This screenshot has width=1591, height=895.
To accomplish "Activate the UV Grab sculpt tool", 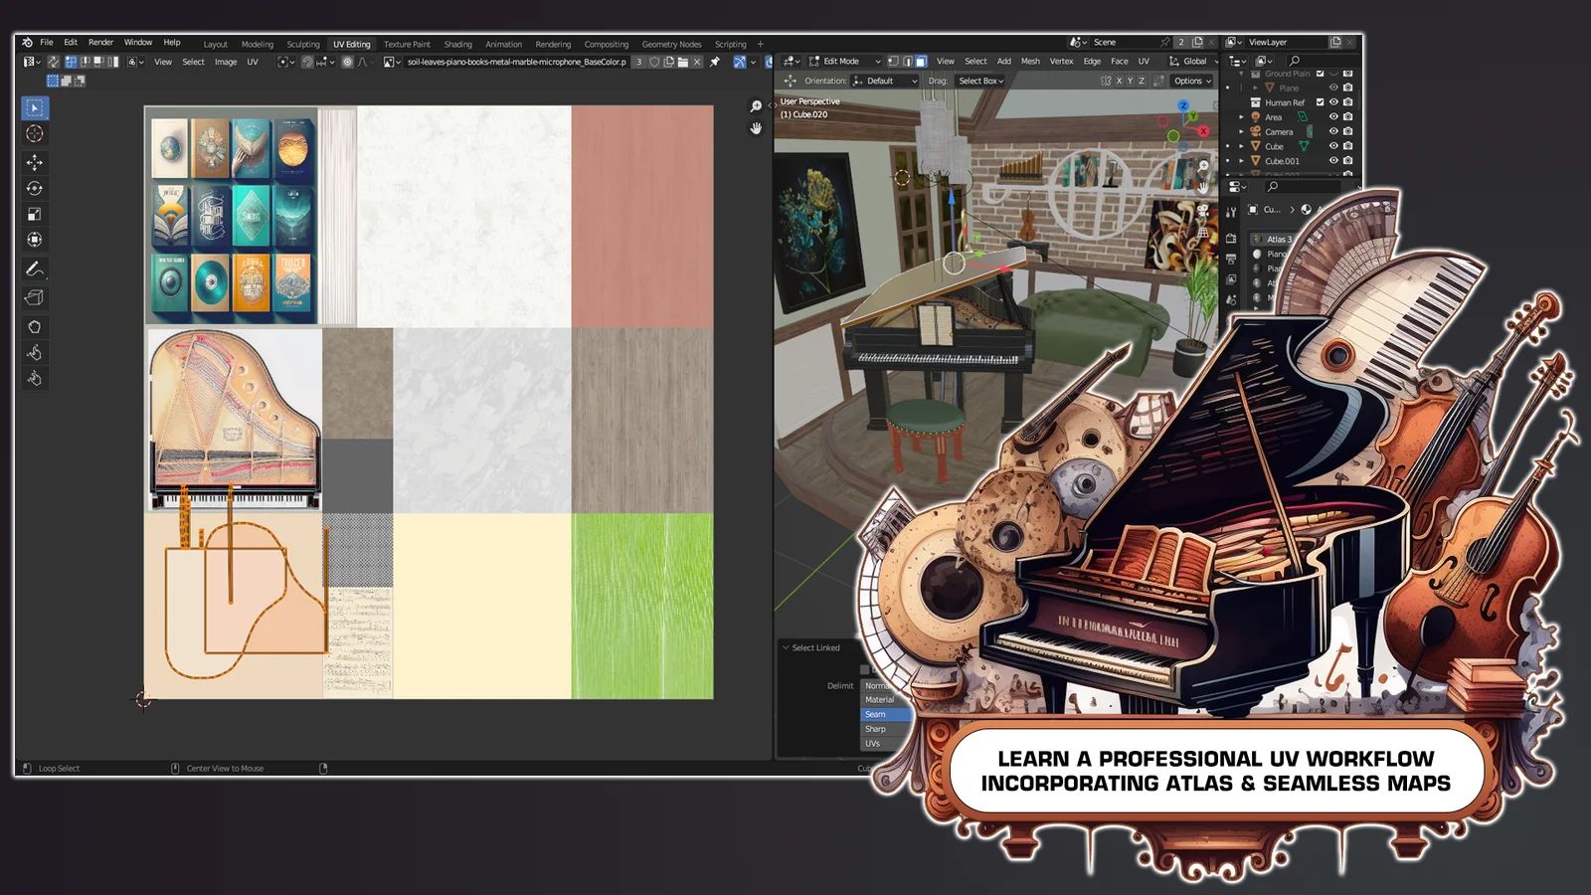I will coord(35,327).
